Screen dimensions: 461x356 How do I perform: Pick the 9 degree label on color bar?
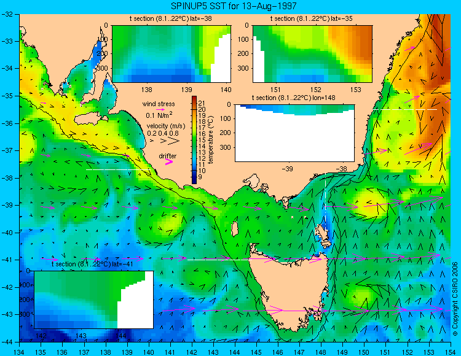(200, 177)
